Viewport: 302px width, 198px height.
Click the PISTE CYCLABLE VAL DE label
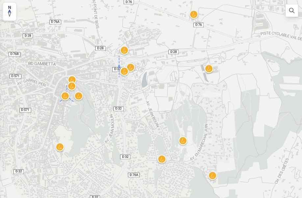[x=281, y=36]
